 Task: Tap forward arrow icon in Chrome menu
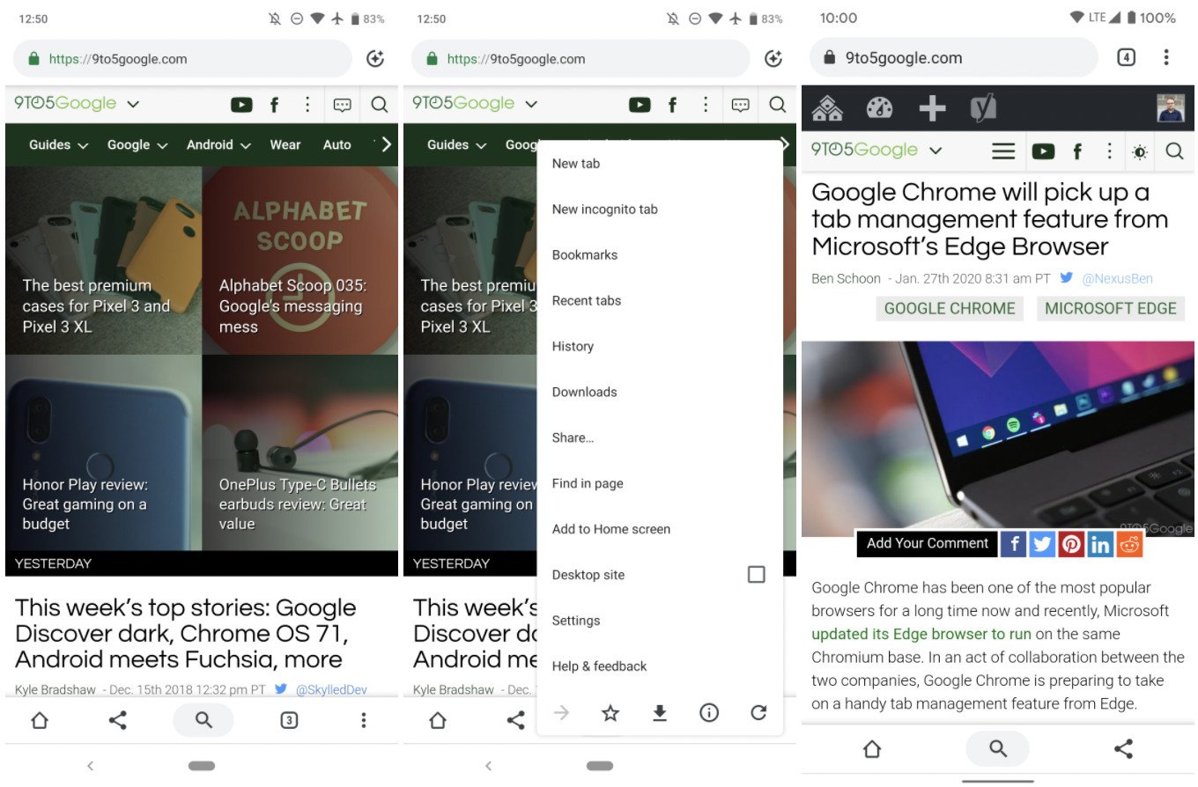561,713
